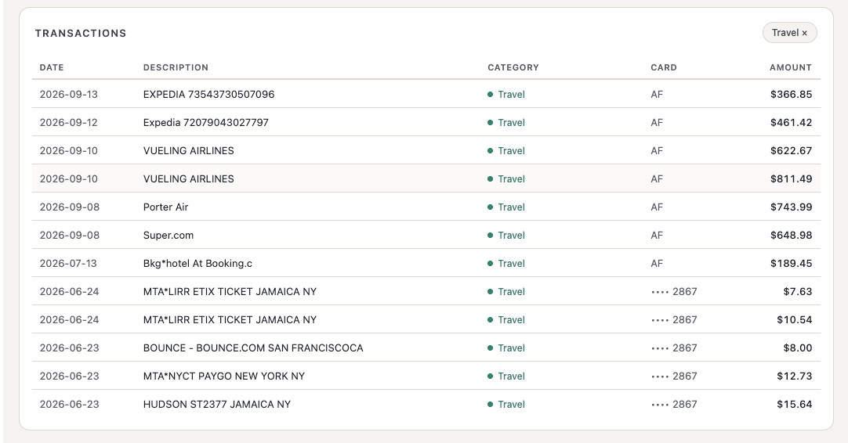The image size is (848, 443).
Task: Select the HUDSON ST2377 JAMAICA NY row
Action: tap(426, 404)
